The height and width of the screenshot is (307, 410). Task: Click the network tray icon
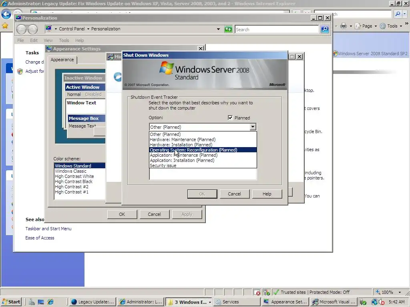click(x=374, y=302)
